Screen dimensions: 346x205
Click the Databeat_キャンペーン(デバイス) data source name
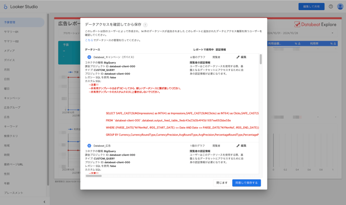pos(114,57)
